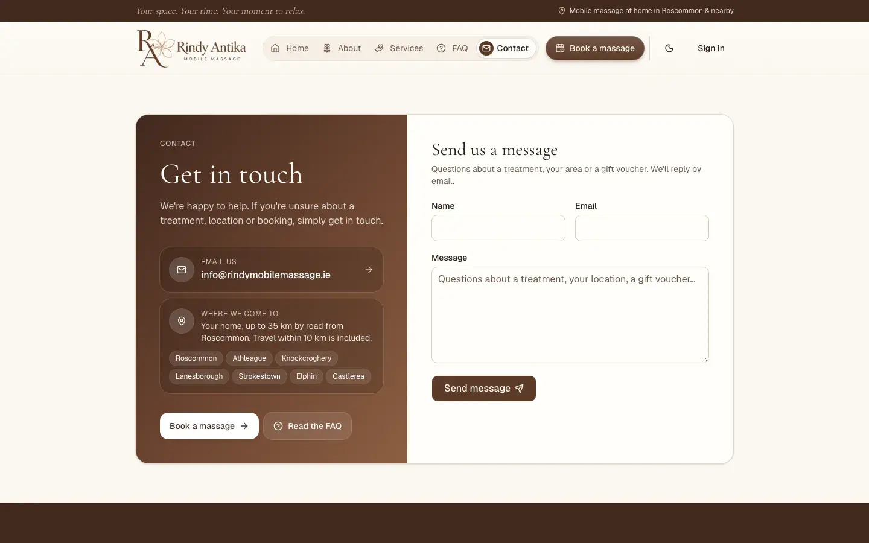Click the banner text about Roscommon & nearby

pyautogui.click(x=652, y=11)
